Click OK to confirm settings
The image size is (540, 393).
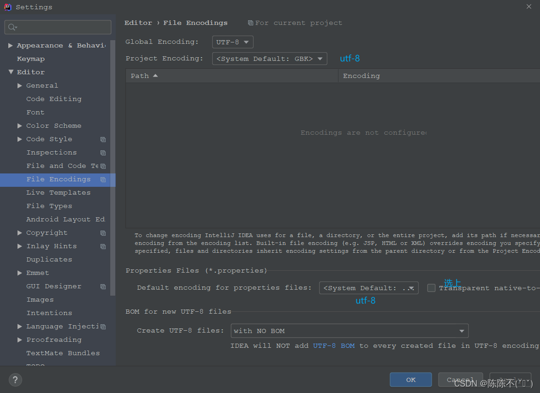(x=411, y=380)
